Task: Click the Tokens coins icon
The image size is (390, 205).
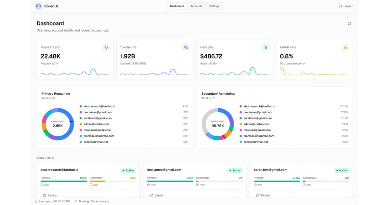Action: tap(186, 48)
